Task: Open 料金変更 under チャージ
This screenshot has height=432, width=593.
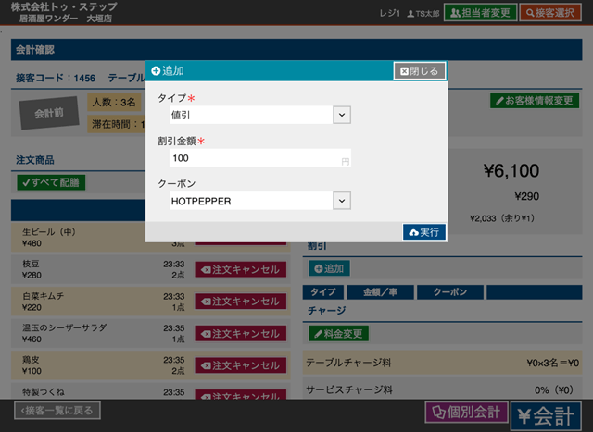Action: pyautogui.click(x=339, y=333)
